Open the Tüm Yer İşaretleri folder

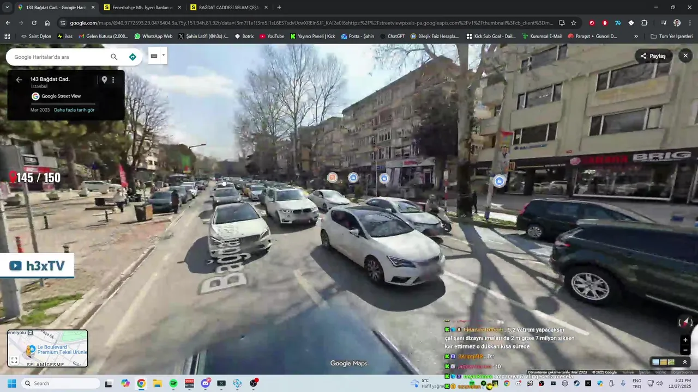[x=671, y=36]
